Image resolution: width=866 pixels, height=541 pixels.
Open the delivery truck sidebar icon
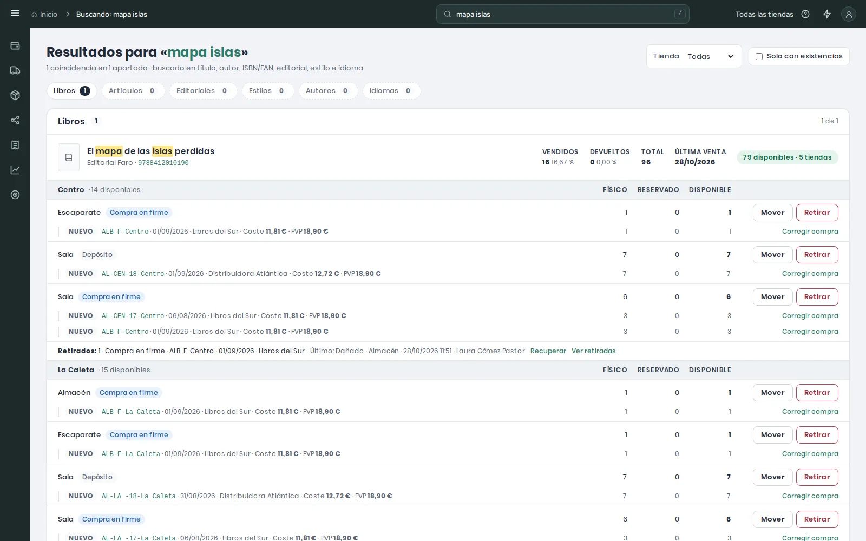click(15, 70)
